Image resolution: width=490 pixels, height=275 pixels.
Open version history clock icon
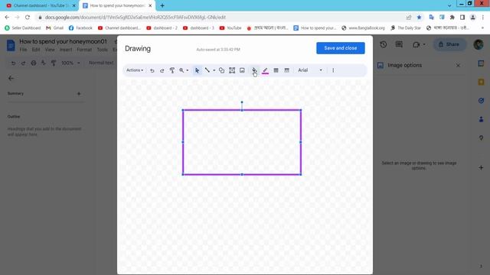coord(383,44)
